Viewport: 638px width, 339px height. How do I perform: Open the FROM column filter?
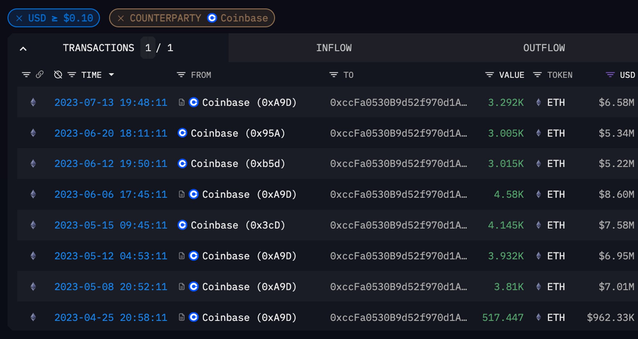[x=181, y=75]
